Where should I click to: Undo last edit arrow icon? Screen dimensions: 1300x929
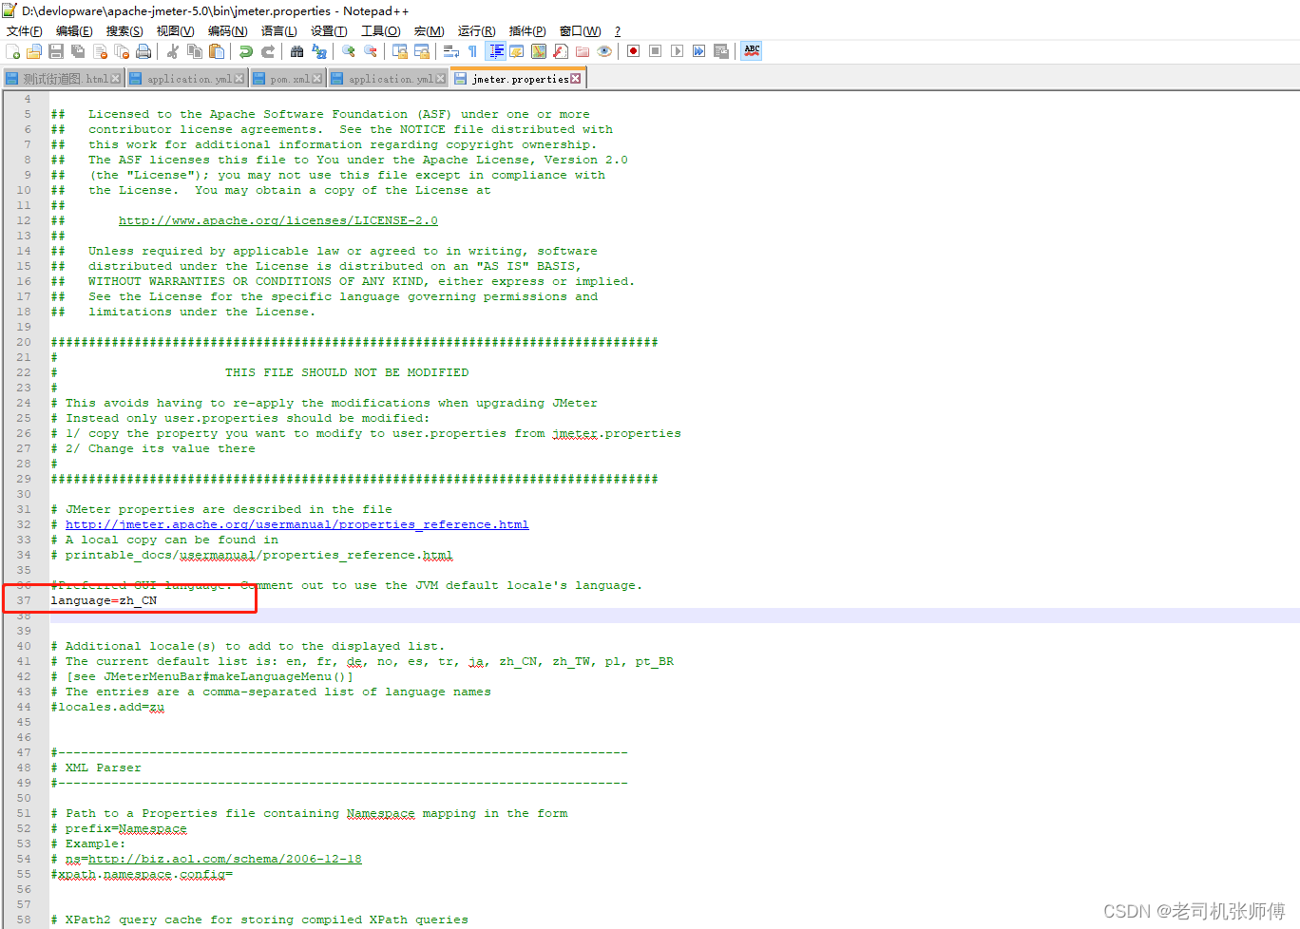coord(246,51)
